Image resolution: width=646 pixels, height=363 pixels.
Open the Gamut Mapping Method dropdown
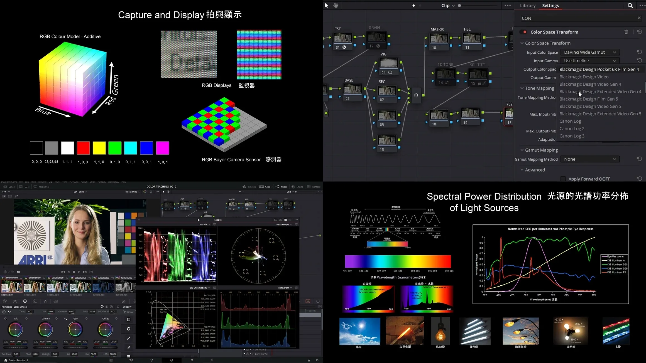590,159
